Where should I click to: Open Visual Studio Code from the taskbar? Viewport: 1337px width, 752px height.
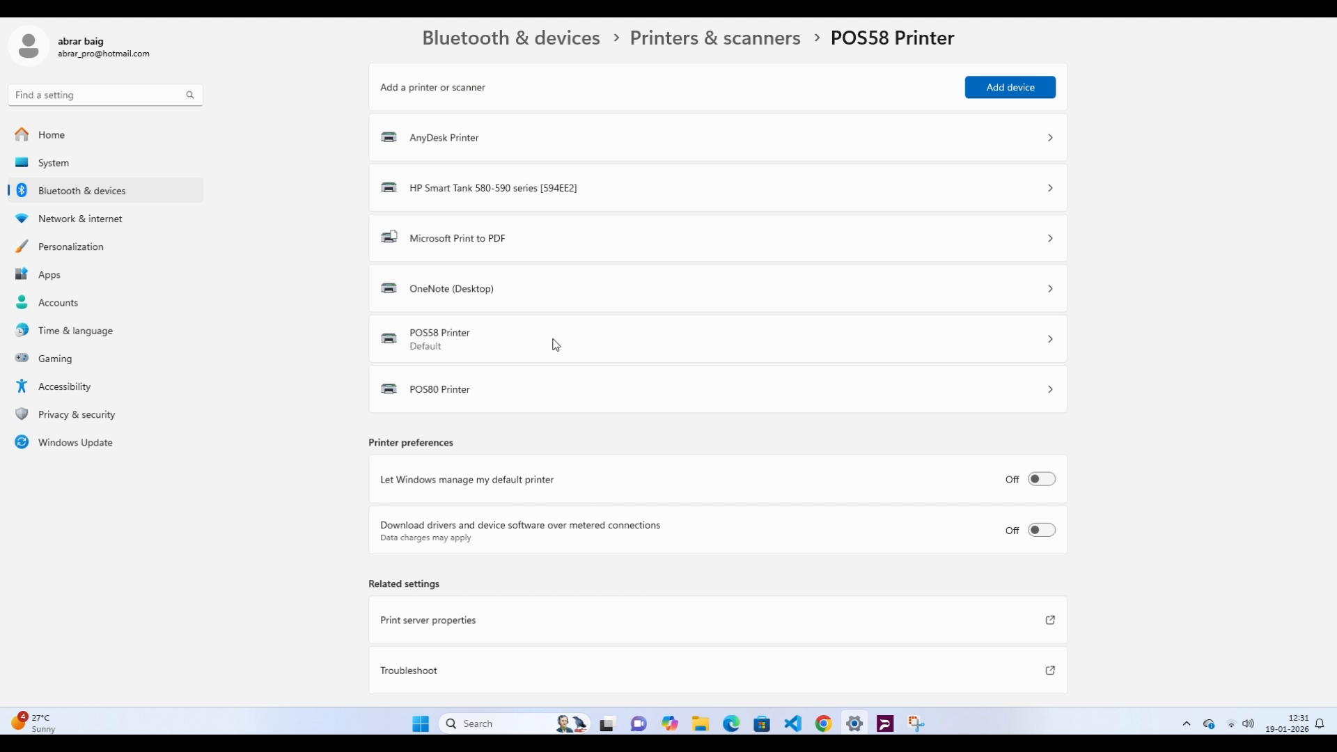[792, 723]
